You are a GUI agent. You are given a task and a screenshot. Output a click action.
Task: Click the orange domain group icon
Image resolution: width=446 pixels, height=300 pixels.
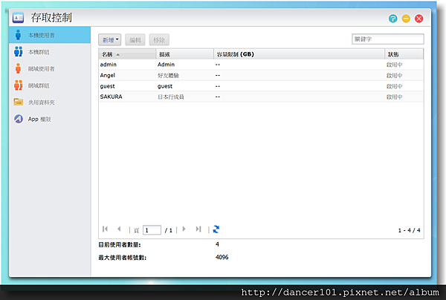coord(18,85)
